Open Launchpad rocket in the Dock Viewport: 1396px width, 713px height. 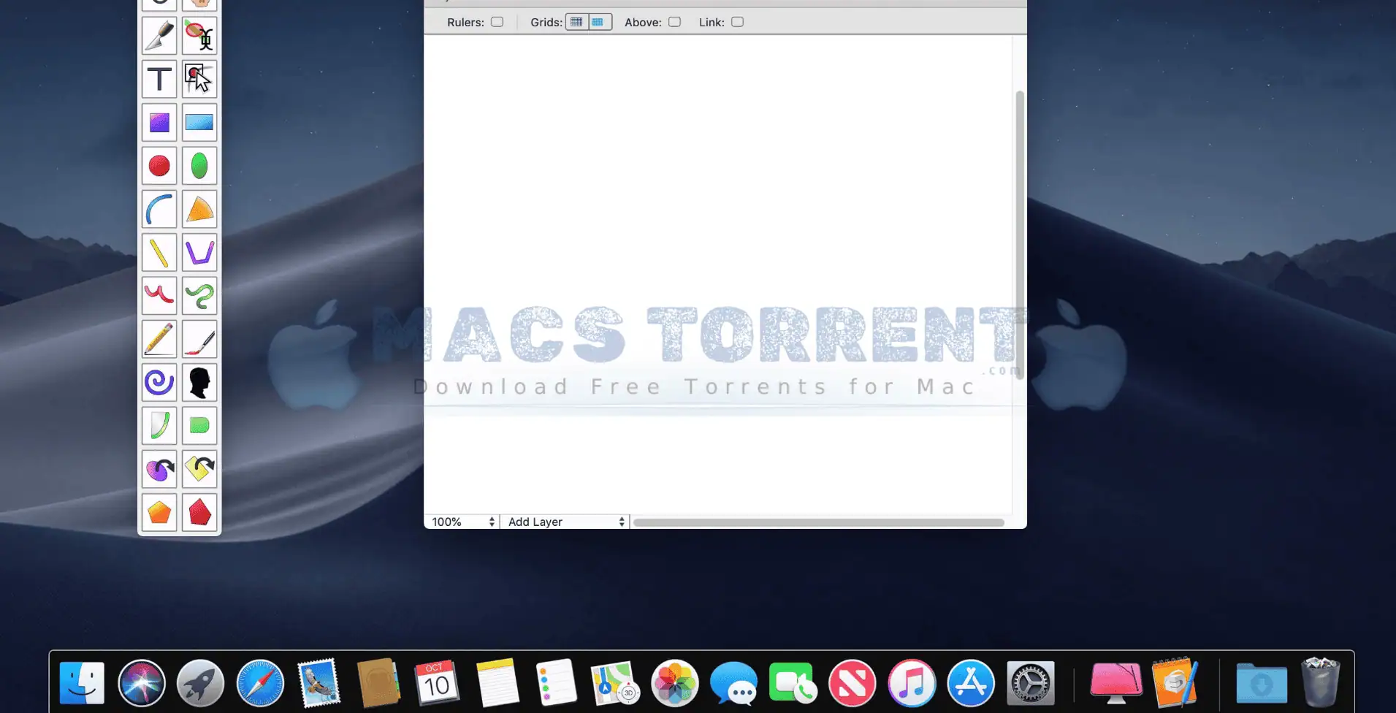[200, 684]
